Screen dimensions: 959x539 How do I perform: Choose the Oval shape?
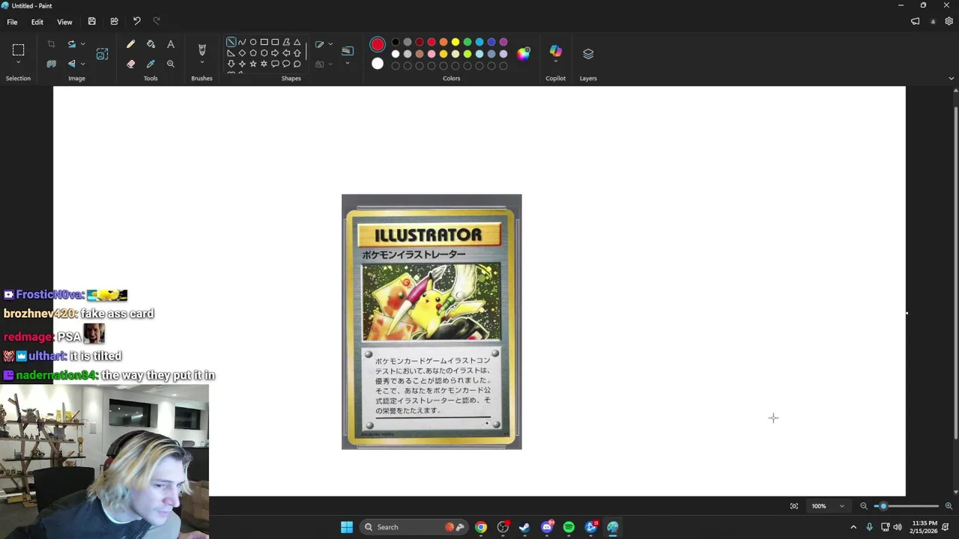(253, 42)
